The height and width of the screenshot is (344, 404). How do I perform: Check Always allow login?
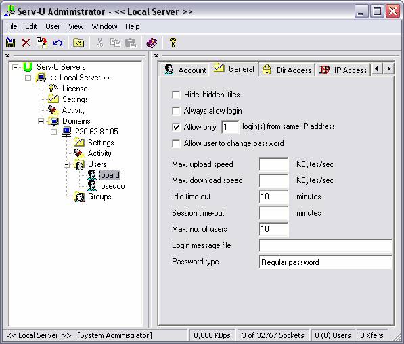[176, 111]
